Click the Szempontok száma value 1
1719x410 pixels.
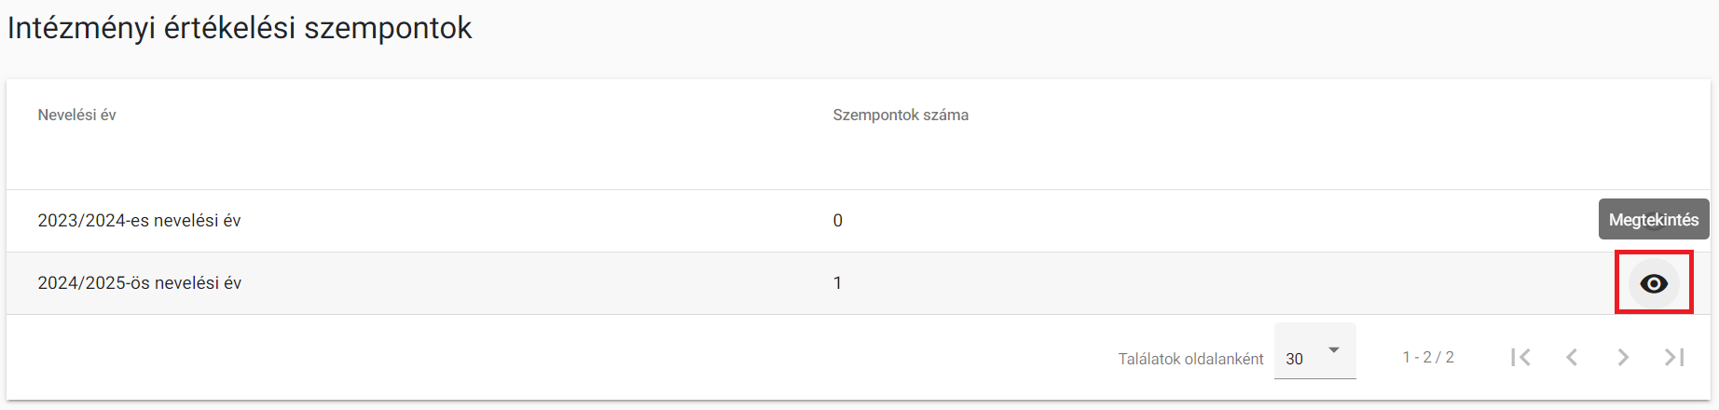click(x=837, y=283)
